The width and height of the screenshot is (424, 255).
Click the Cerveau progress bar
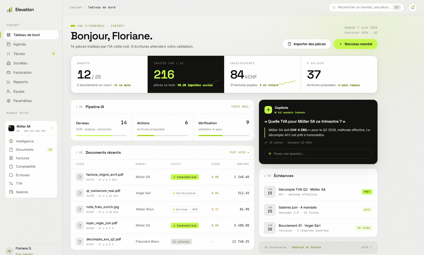[101, 136]
